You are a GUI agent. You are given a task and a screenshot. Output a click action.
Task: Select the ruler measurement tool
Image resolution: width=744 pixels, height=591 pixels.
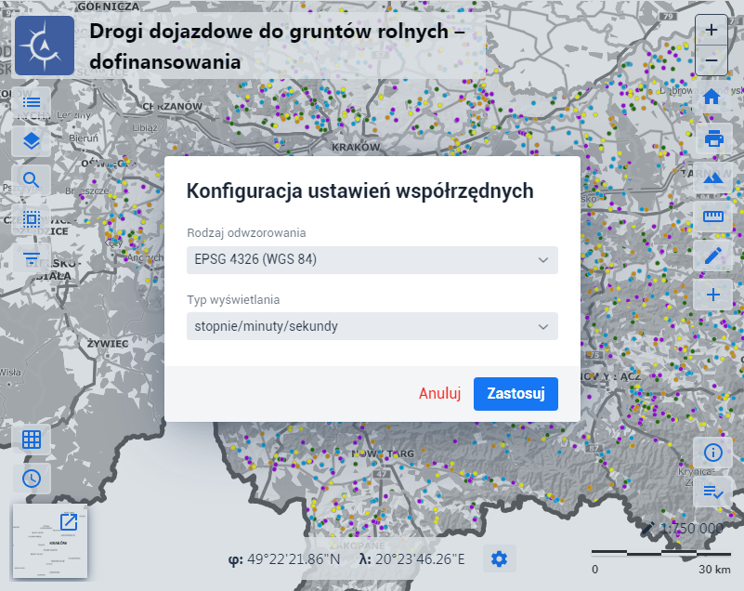pos(712,217)
